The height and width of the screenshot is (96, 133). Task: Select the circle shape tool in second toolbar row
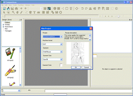[x=61, y=12]
